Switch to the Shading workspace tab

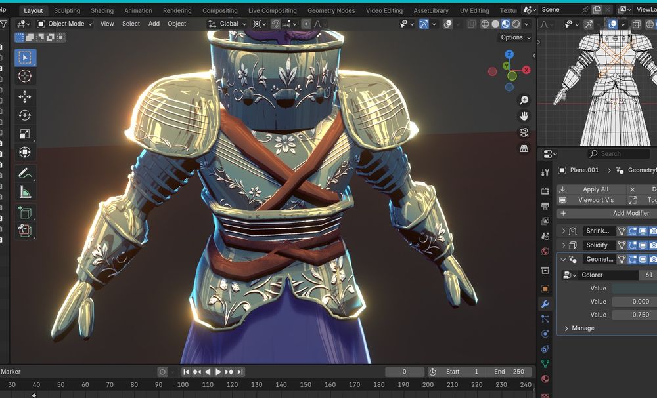point(102,10)
